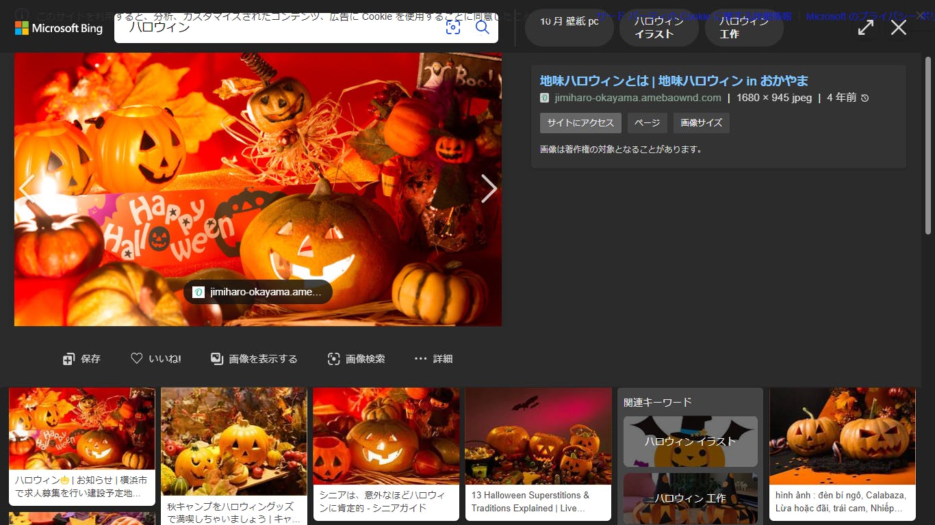Go to the next image with right arrow
The image size is (935, 525).
488,189
